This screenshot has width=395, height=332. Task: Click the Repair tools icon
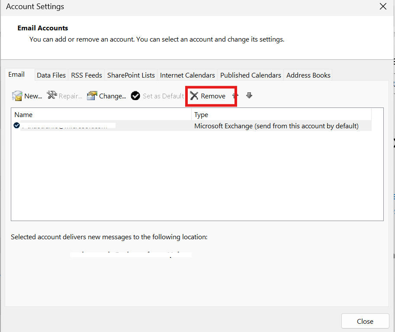coord(52,95)
